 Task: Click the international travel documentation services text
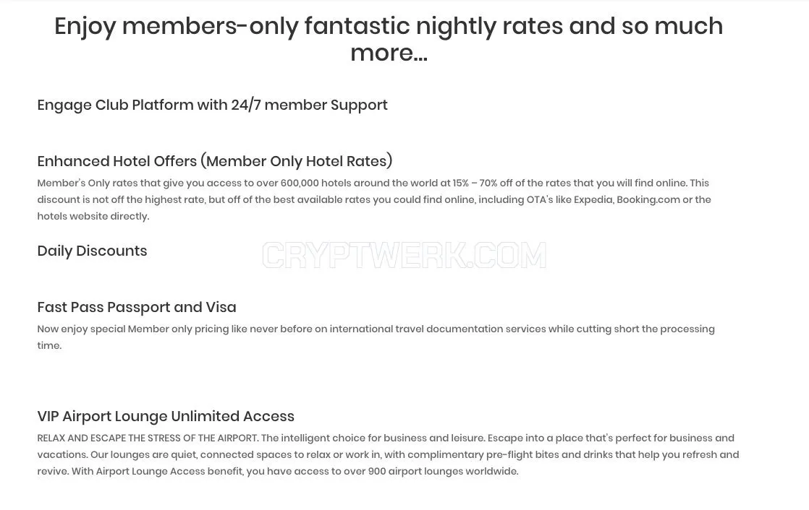coord(438,329)
